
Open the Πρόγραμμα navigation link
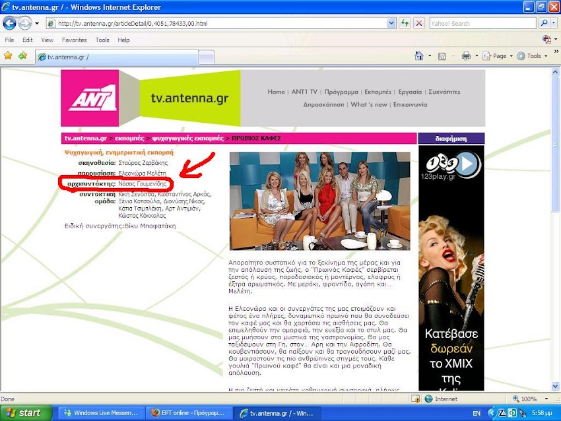pyautogui.click(x=341, y=92)
